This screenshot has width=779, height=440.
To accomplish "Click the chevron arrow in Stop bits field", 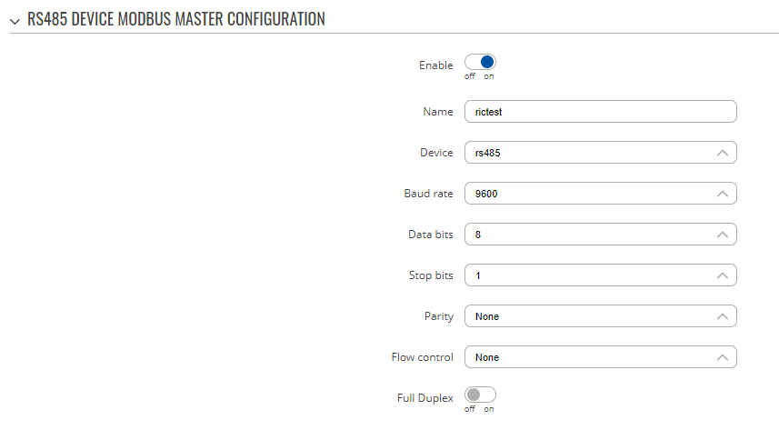I will 723,275.
